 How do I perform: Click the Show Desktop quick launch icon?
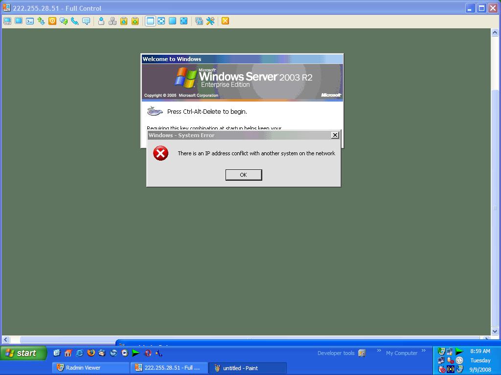(x=57, y=353)
